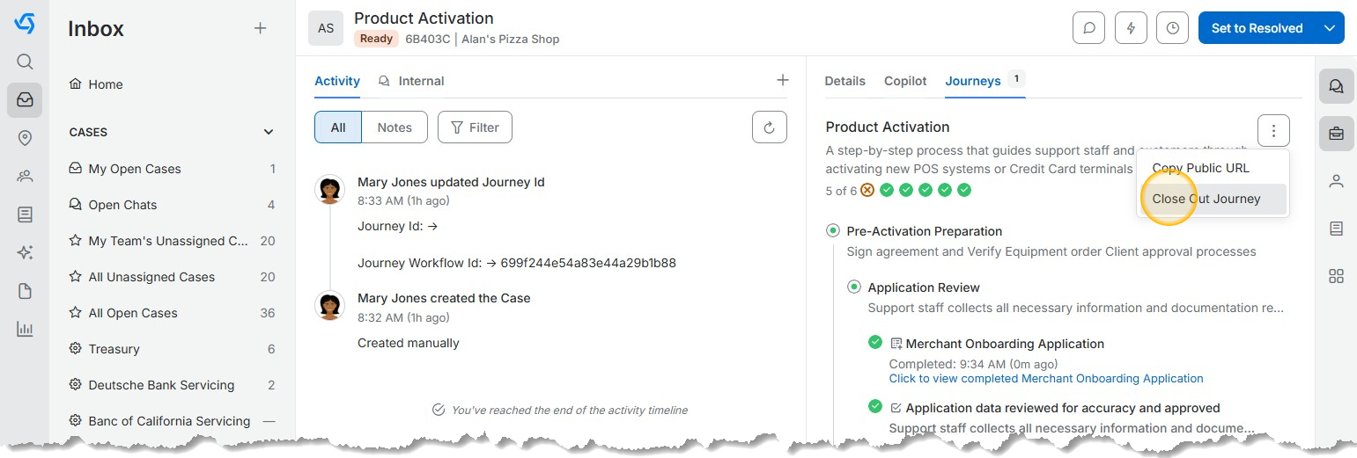Select the All activity toggle

[338, 127]
